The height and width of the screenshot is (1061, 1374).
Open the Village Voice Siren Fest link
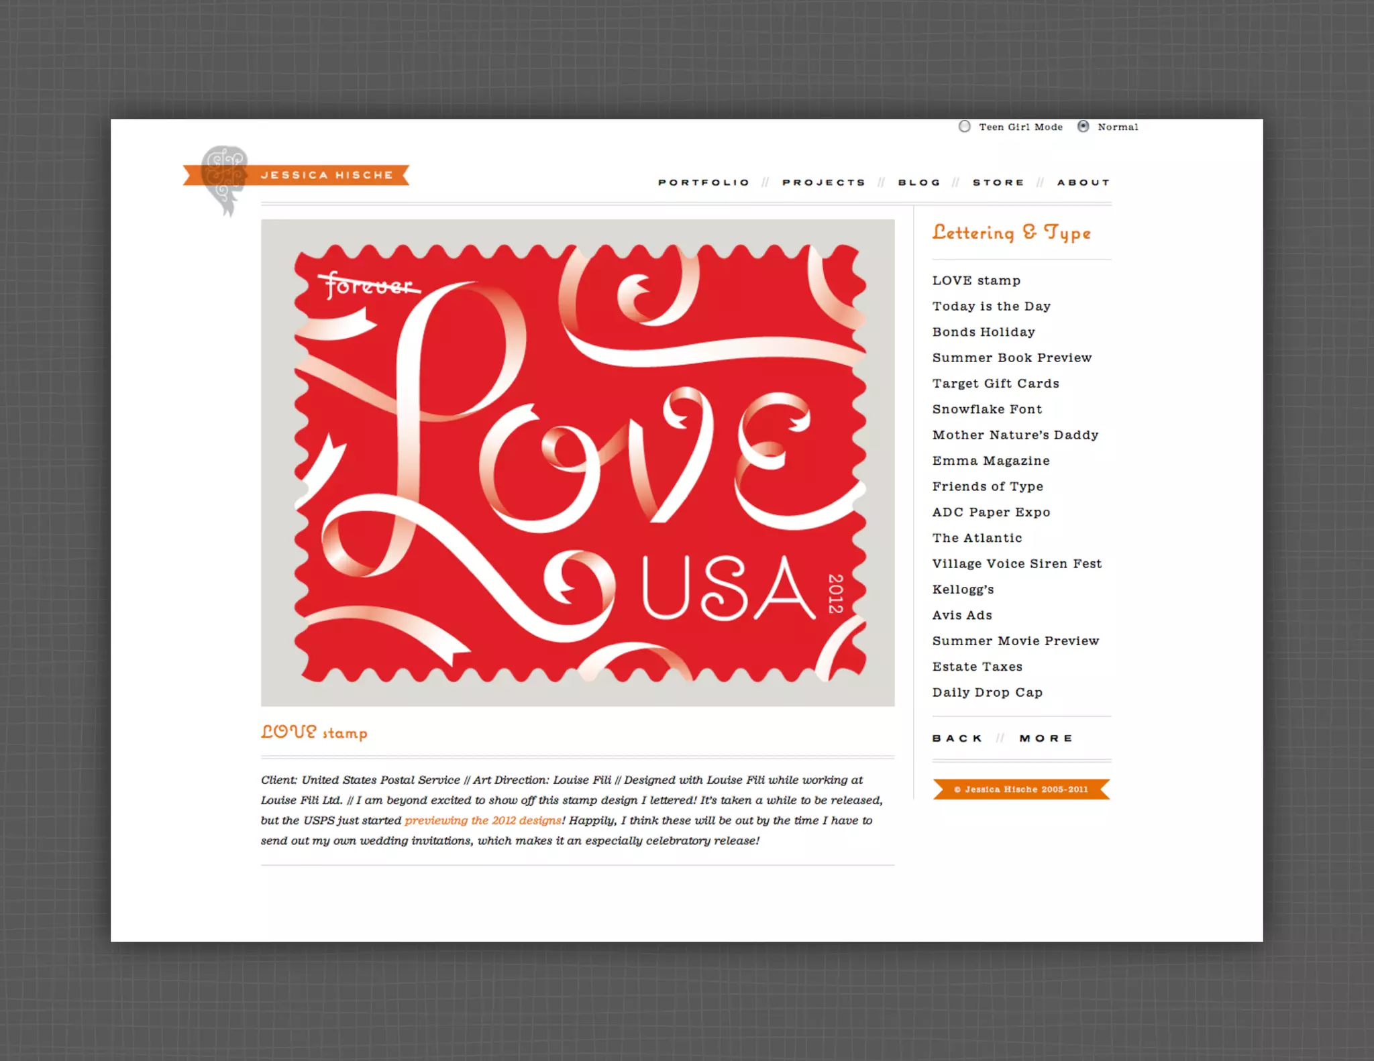pyautogui.click(x=1016, y=564)
